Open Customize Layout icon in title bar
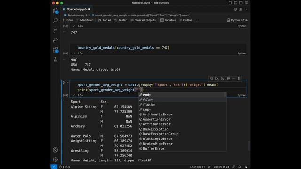The height and width of the screenshot is (169, 301). (246, 3)
